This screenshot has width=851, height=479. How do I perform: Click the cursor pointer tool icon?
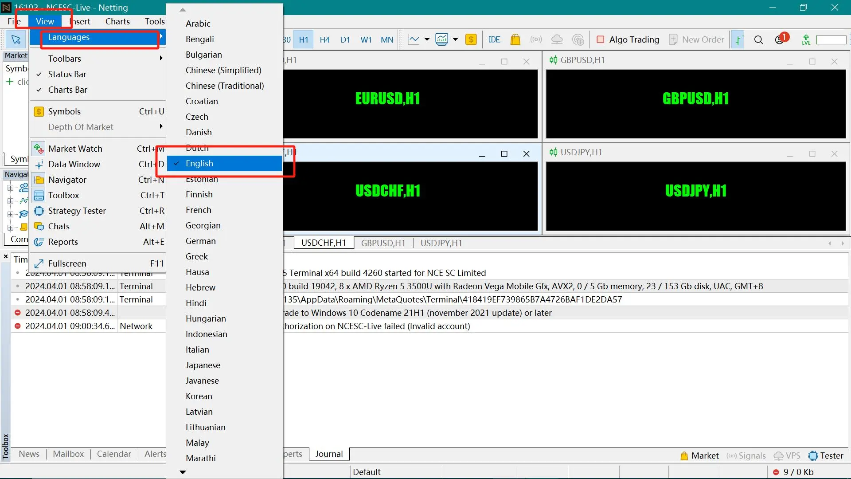pyautogui.click(x=16, y=39)
